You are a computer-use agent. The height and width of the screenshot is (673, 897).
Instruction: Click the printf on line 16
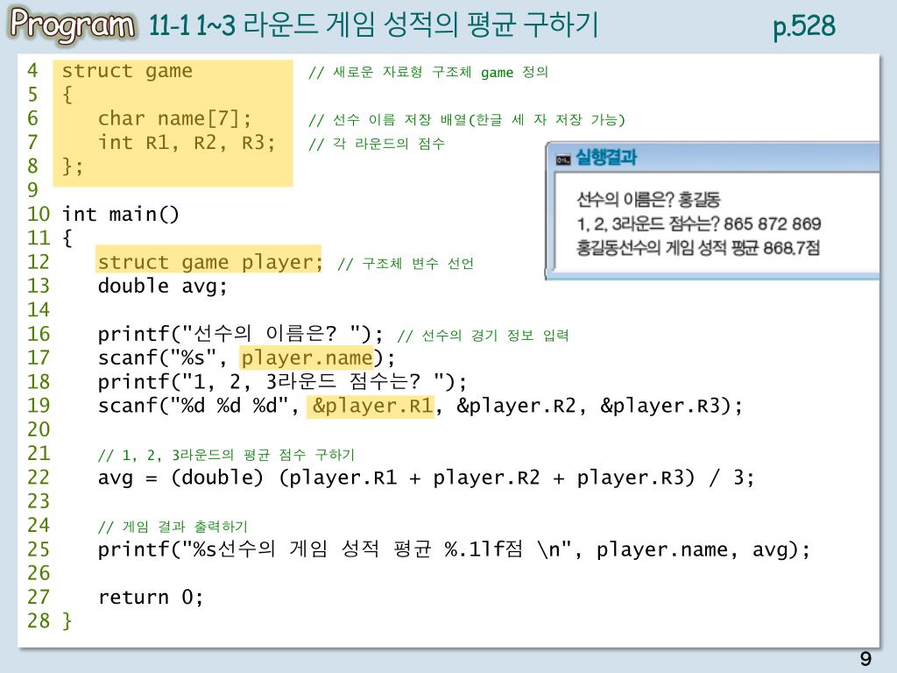point(240,334)
